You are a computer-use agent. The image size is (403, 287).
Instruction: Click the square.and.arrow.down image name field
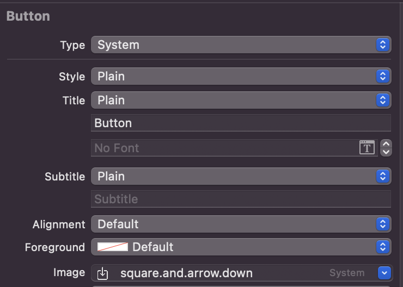pyautogui.click(x=218, y=273)
